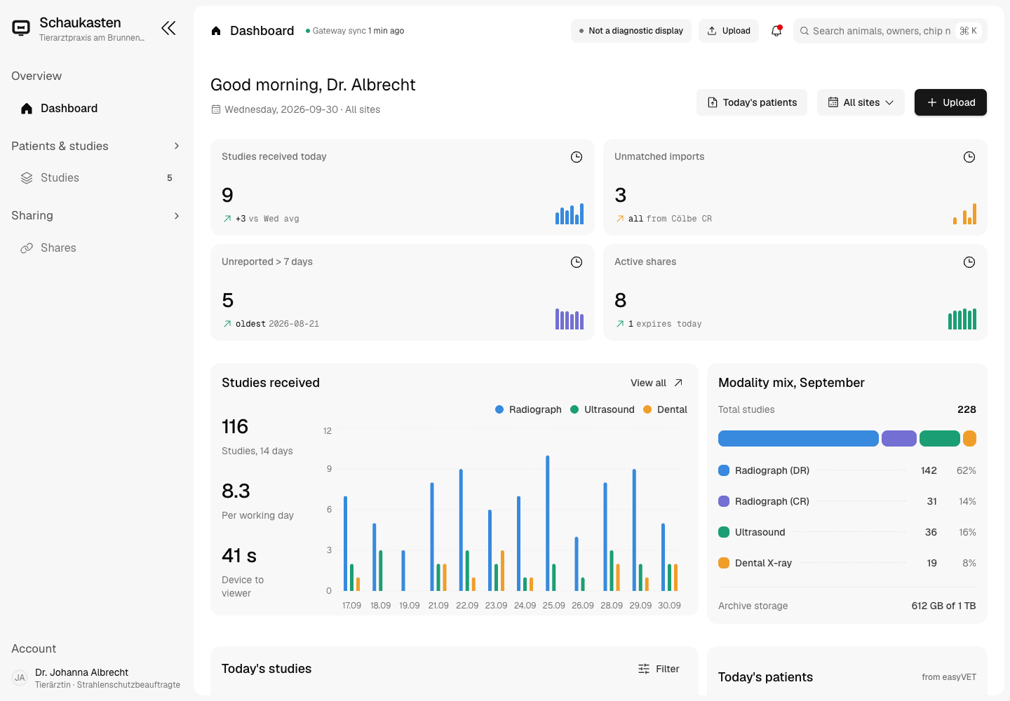Open the All sites dropdown
The image size is (1010, 701).
861,102
